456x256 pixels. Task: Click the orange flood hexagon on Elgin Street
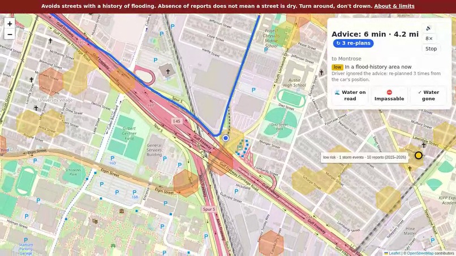coord(186,183)
